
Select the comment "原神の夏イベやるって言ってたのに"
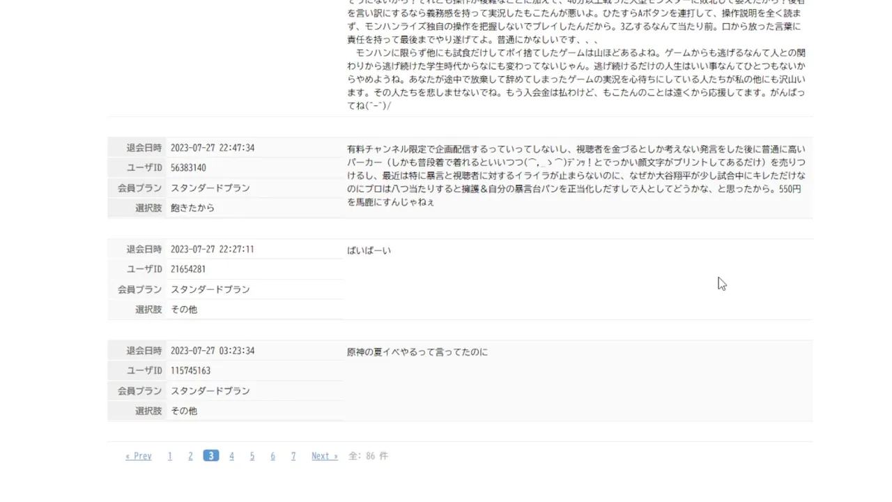click(417, 352)
